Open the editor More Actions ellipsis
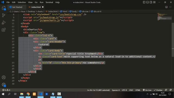 click(170, 7)
